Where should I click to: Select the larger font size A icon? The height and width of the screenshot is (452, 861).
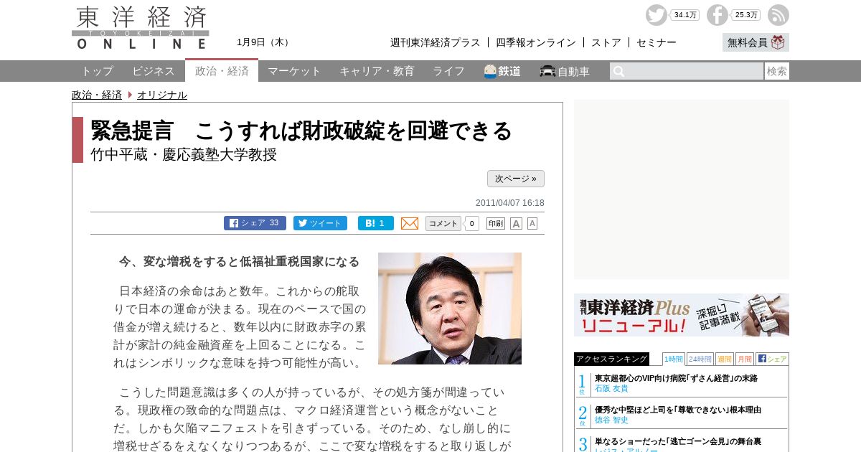[x=516, y=223]
